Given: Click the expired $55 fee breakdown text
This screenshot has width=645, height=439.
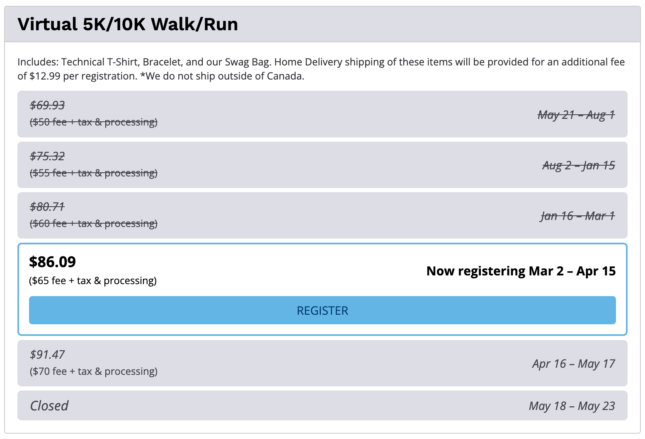Looking at the screenshot, I should (93, 173).
